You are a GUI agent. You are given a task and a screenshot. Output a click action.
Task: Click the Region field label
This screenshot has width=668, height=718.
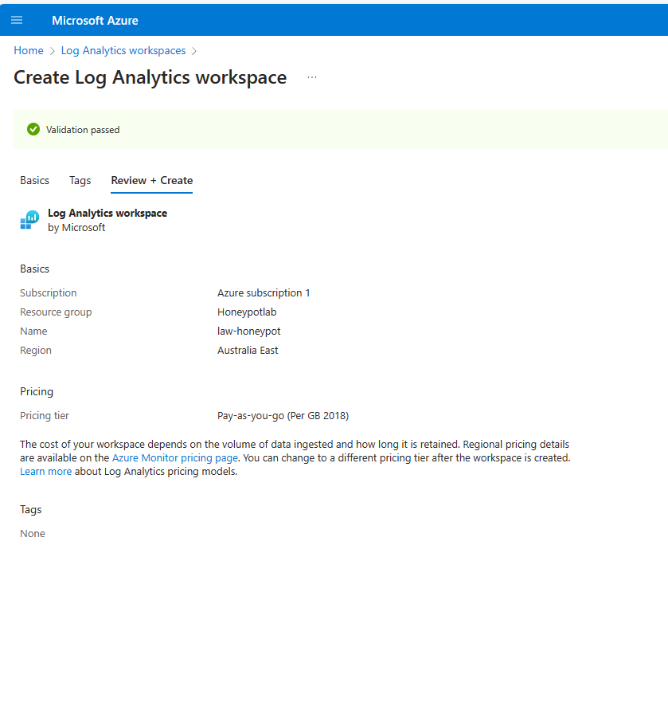point(36,351)
